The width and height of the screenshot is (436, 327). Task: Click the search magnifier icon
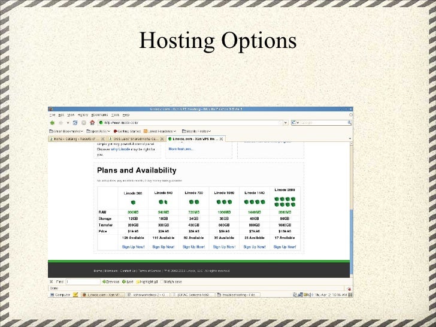pyautogui.click(x=350, y=123)
